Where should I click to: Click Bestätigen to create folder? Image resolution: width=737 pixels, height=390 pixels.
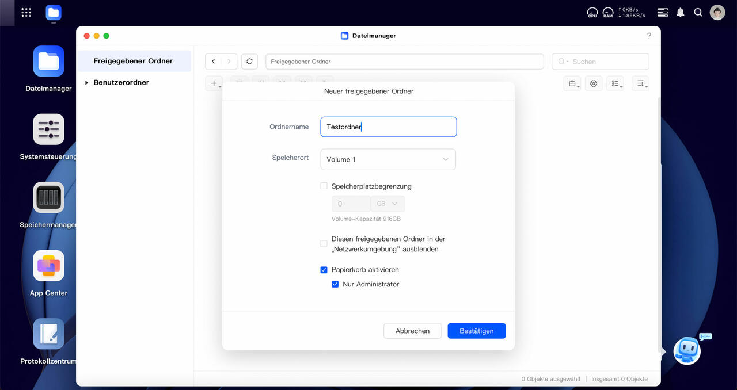coord(477,331)
